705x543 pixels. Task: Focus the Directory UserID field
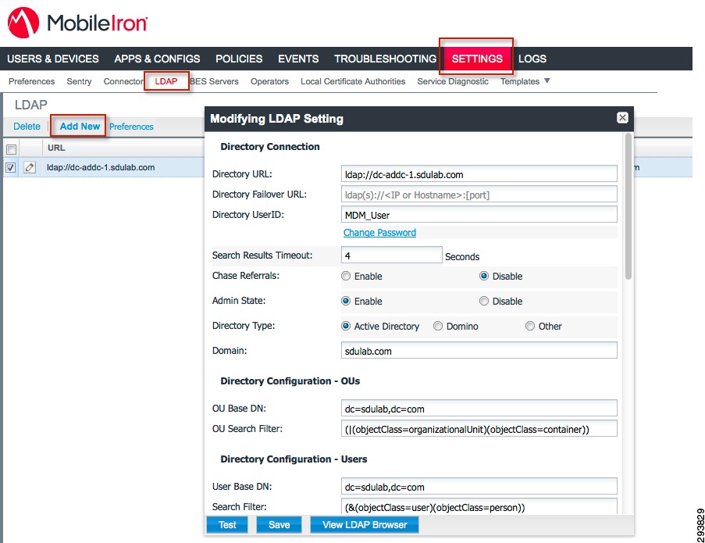click(x=479, y=215)
